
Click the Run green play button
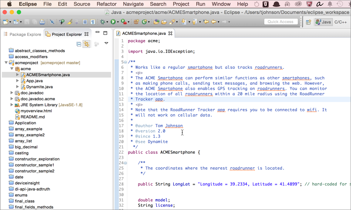[113, 22]
